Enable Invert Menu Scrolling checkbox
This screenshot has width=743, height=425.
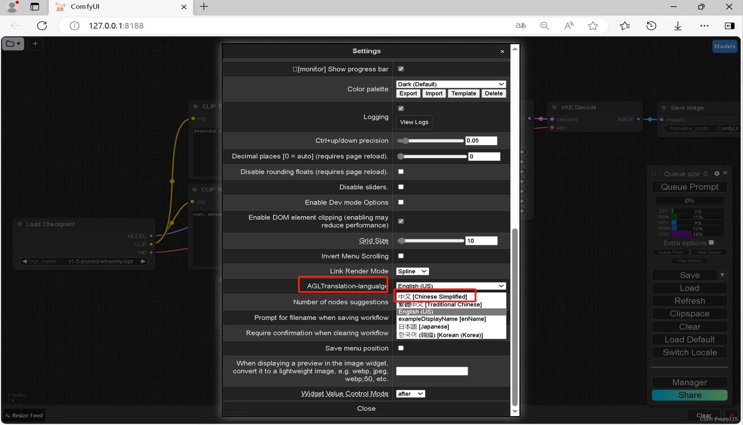(x=401, y=256)
